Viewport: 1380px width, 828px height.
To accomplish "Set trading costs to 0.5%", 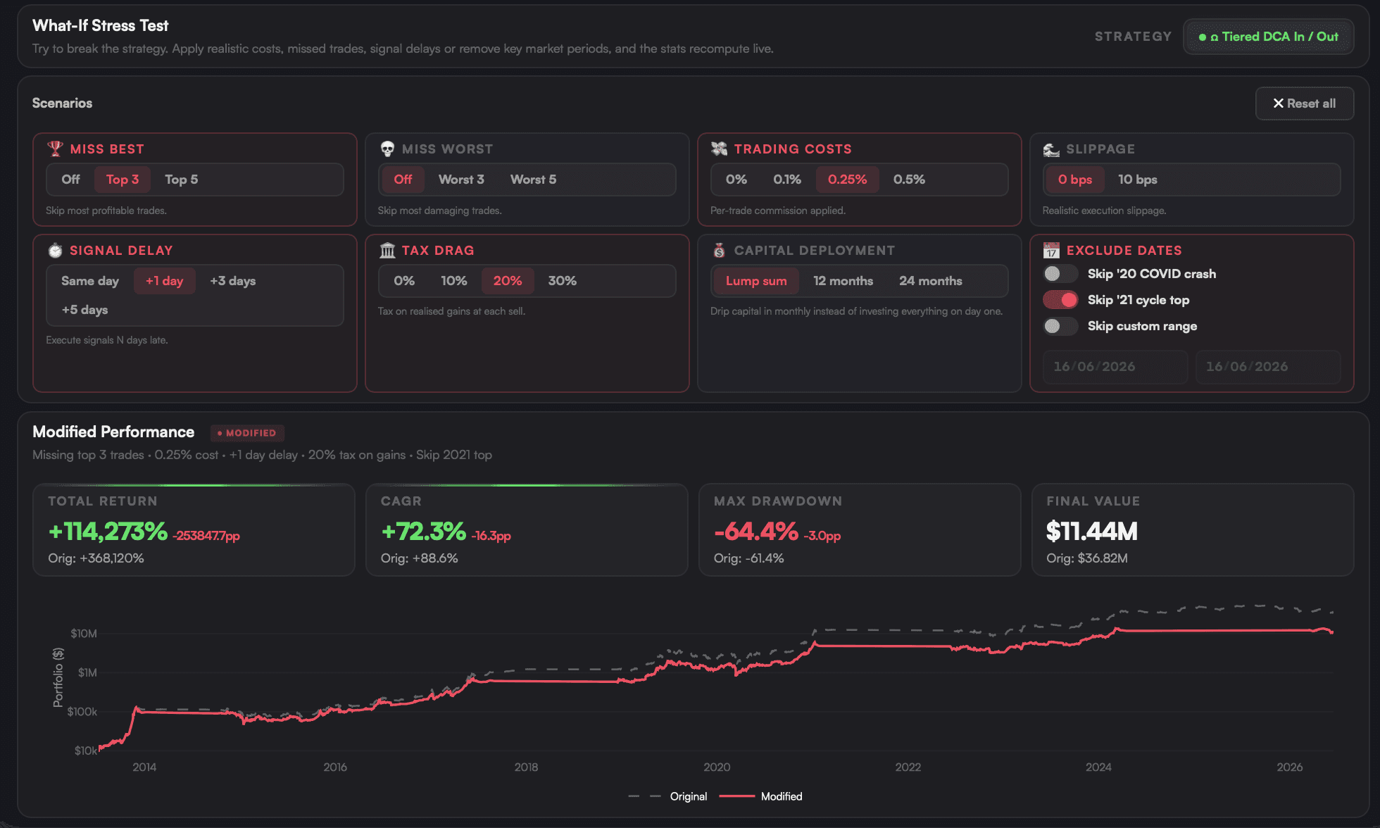I will pyautogui.click(x=909, y=180).
